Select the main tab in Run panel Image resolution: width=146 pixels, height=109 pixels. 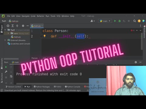pos(16,62)
